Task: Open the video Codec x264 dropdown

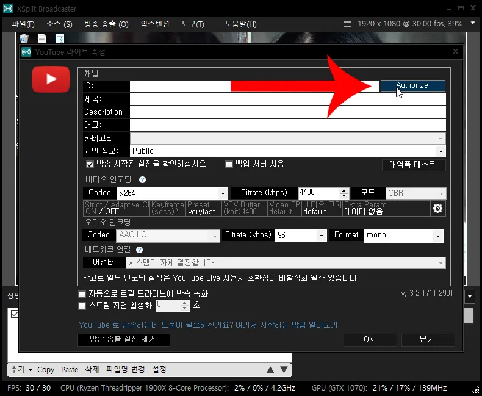Action: tap(173, 193)
